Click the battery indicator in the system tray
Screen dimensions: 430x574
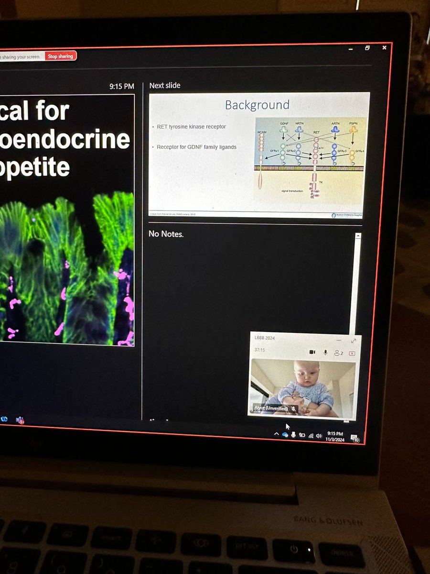(302, 435)
